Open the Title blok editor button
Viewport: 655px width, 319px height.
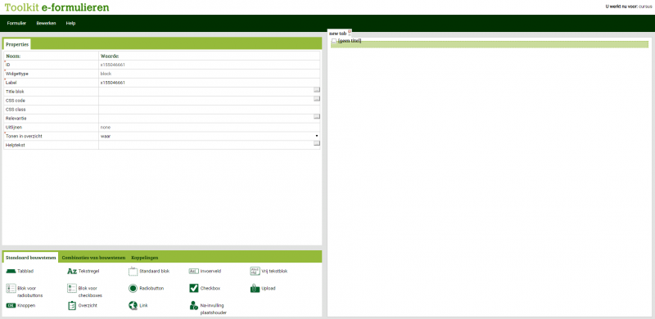click(317, 90)
